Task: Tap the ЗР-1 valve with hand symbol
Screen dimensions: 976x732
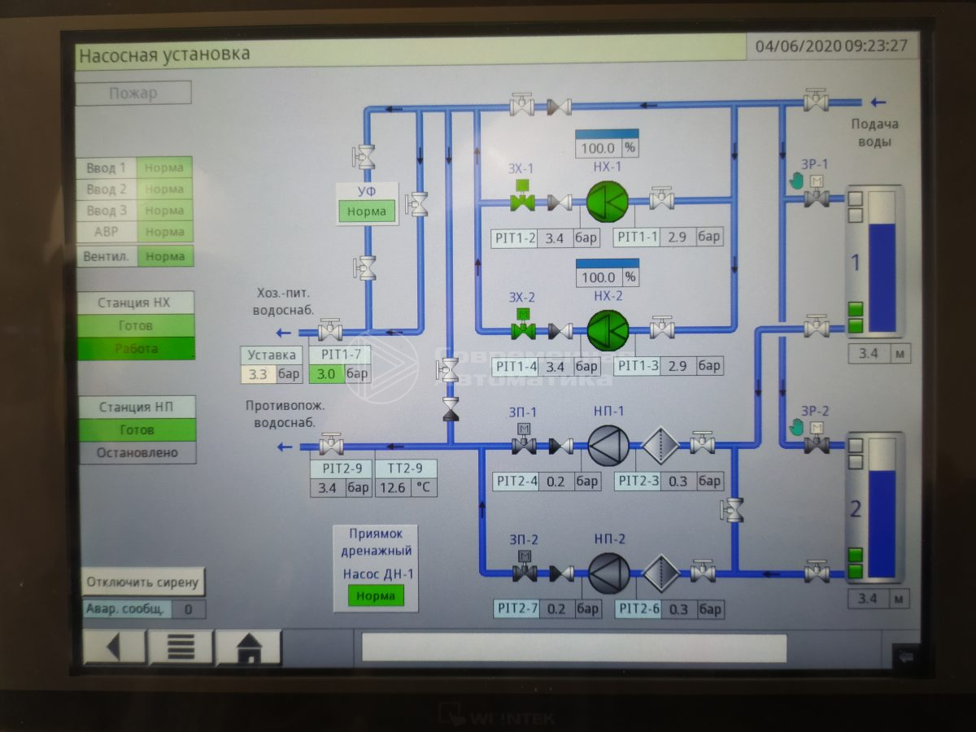Action: pyautogui.click(x=816, y=197)
